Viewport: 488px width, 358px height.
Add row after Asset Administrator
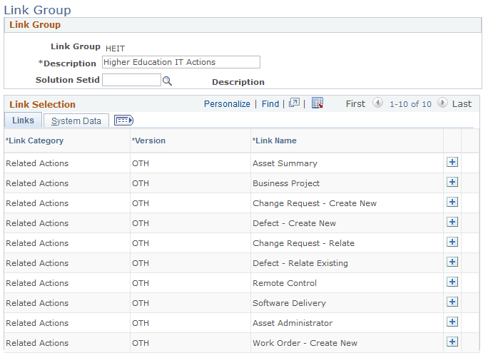pos(452,322)
